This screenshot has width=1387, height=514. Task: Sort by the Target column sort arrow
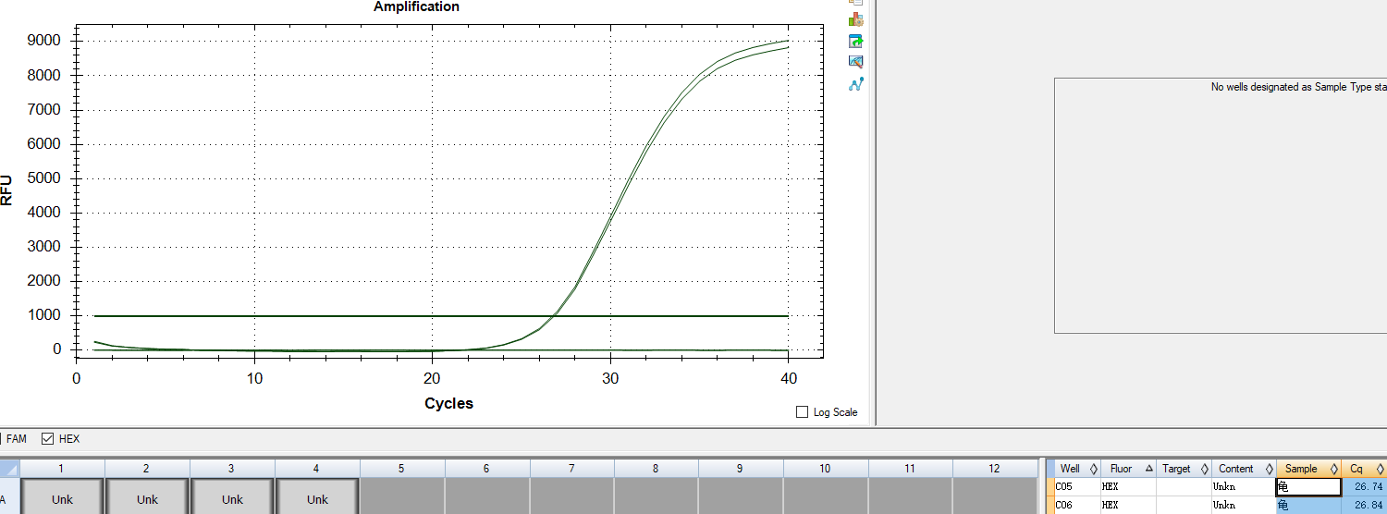[1204, 469]
